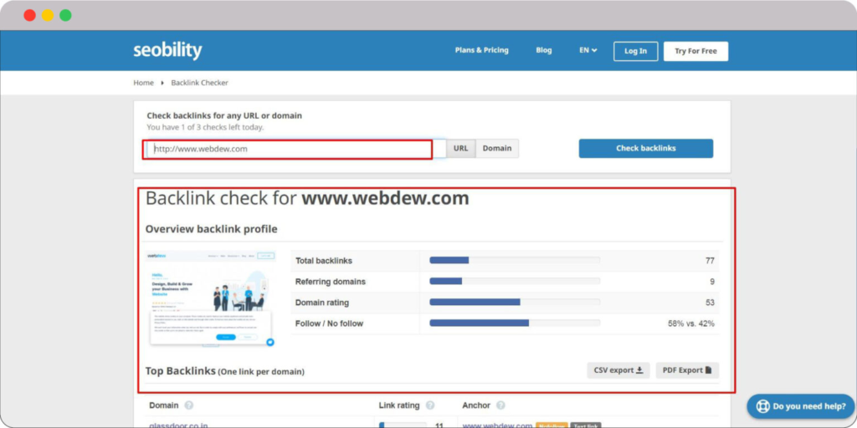The image size is (857, 428).
Task: Expand the EN language dropdown
Action: [588, 50]
